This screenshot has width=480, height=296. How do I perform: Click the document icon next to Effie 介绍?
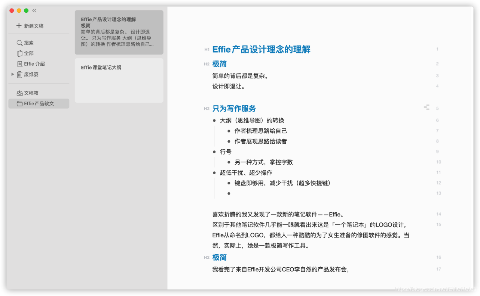pos(20,64)
